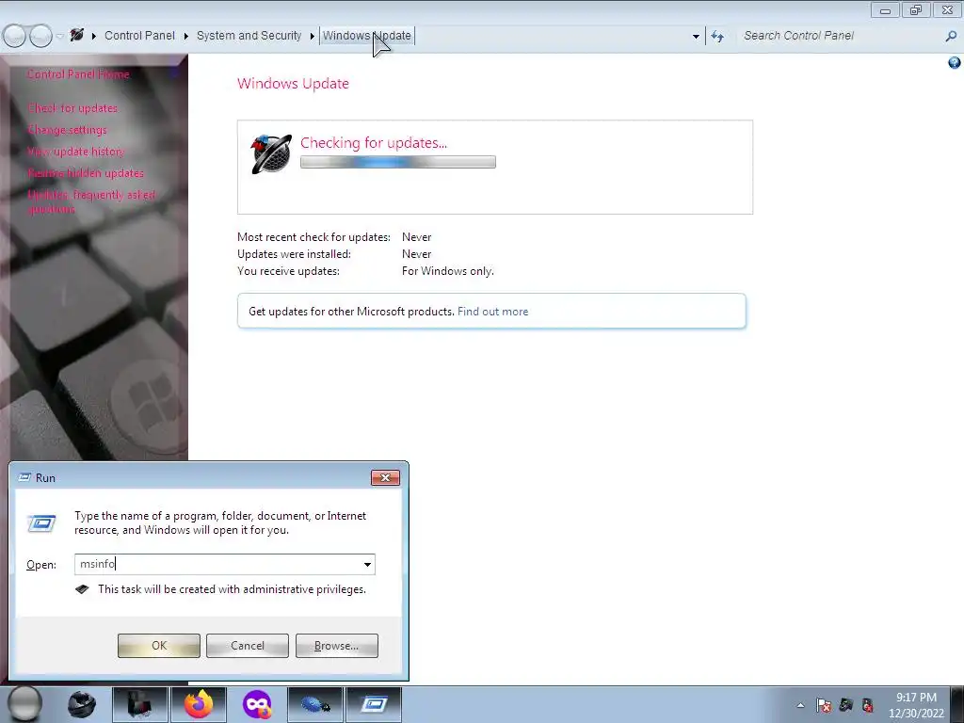Click the Back navigation button
Viewport: 964px width, 723px height.
tap(15, 36)
